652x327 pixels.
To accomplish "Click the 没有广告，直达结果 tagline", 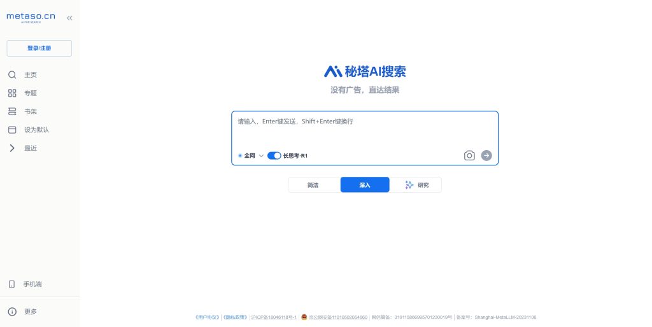I will 365,90.
